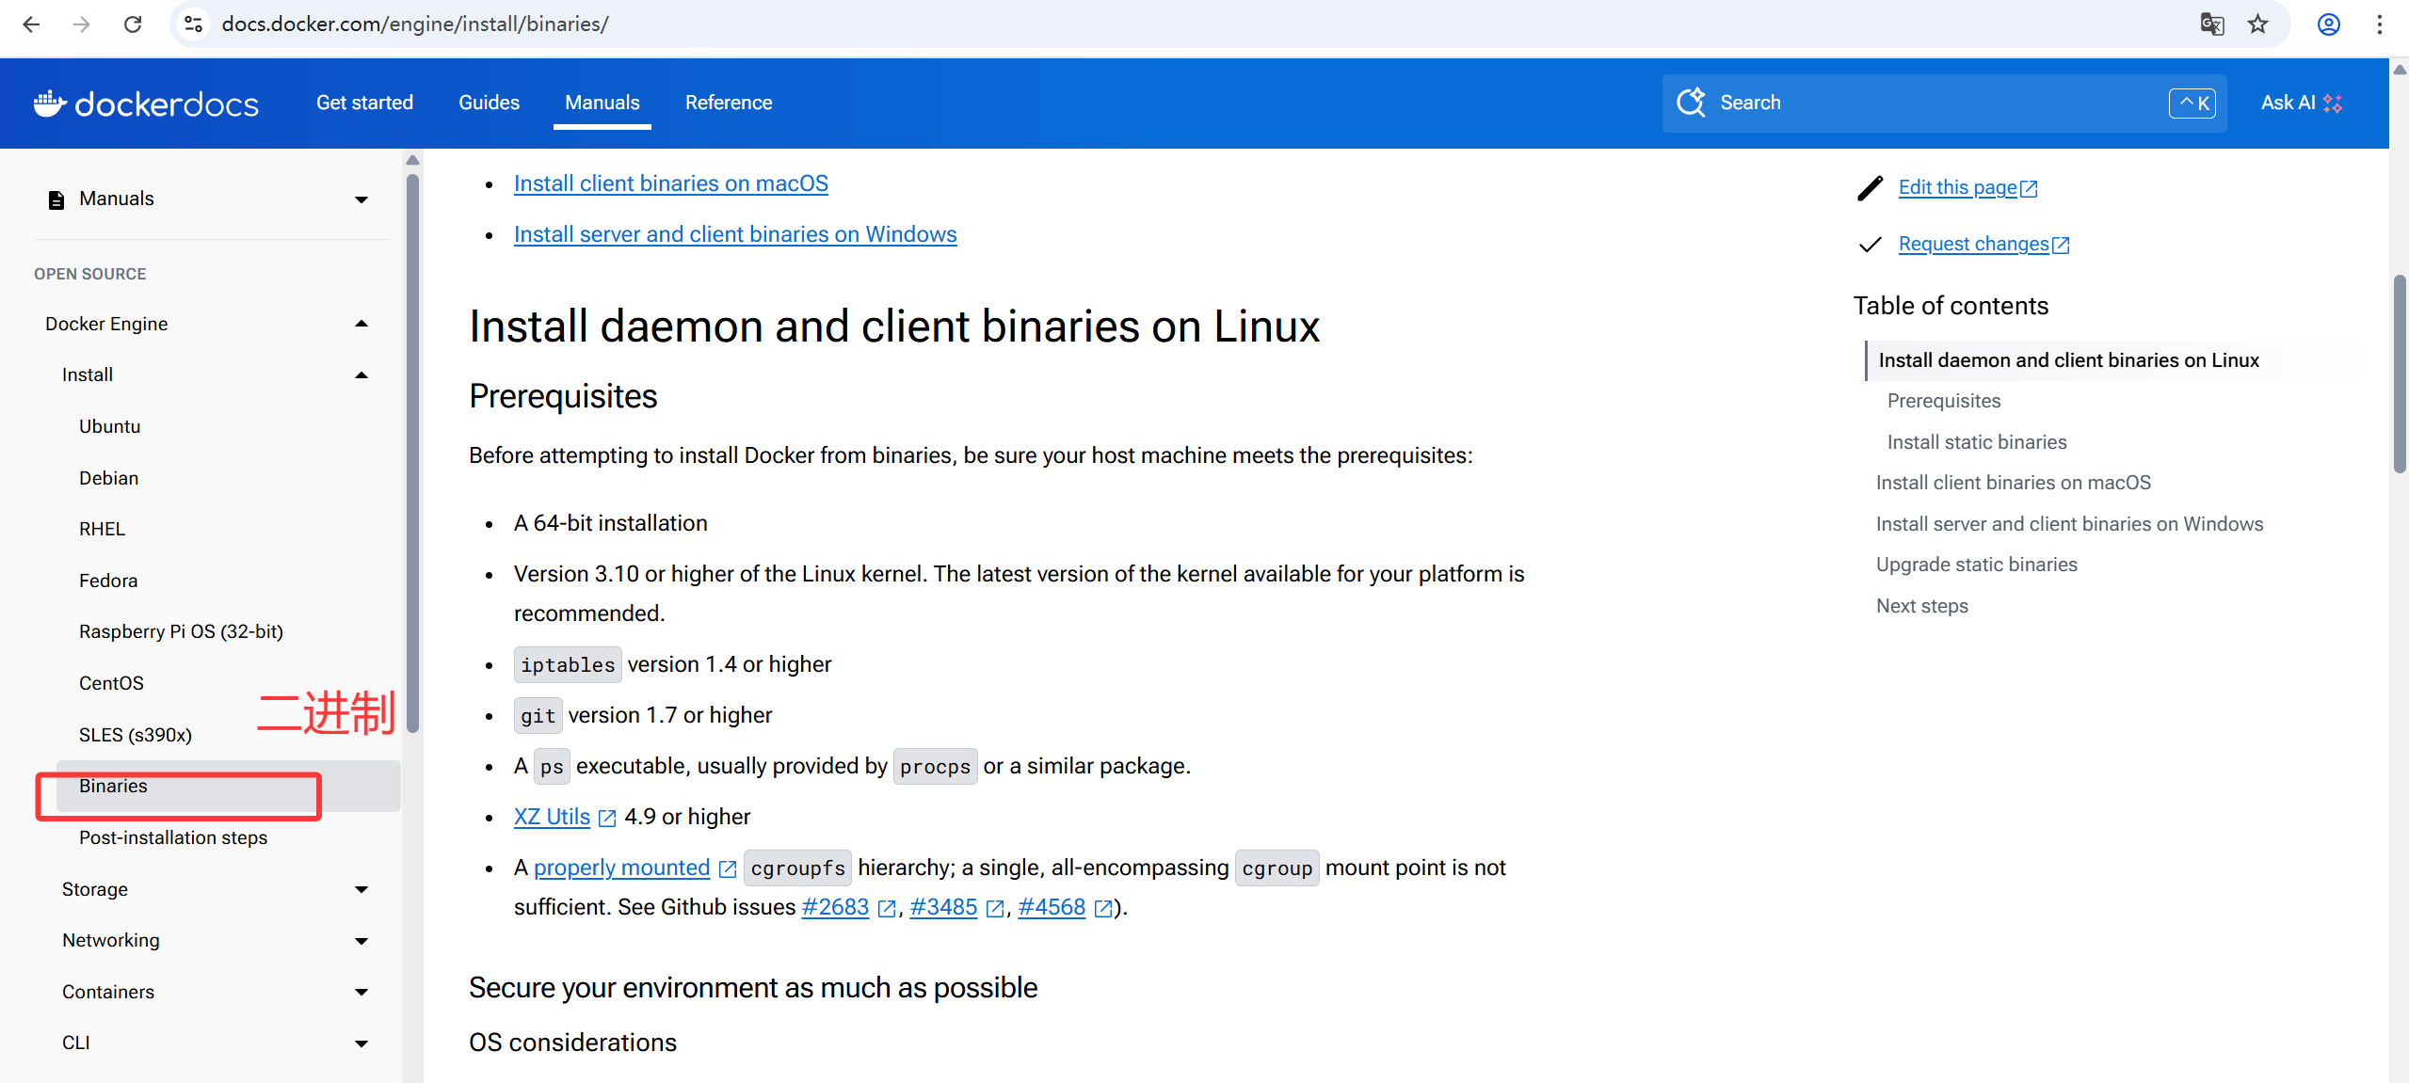Click the pencil icon beside Edit this page
This screenshot has width=2409, height=1083.
[x=1870, y=188]
